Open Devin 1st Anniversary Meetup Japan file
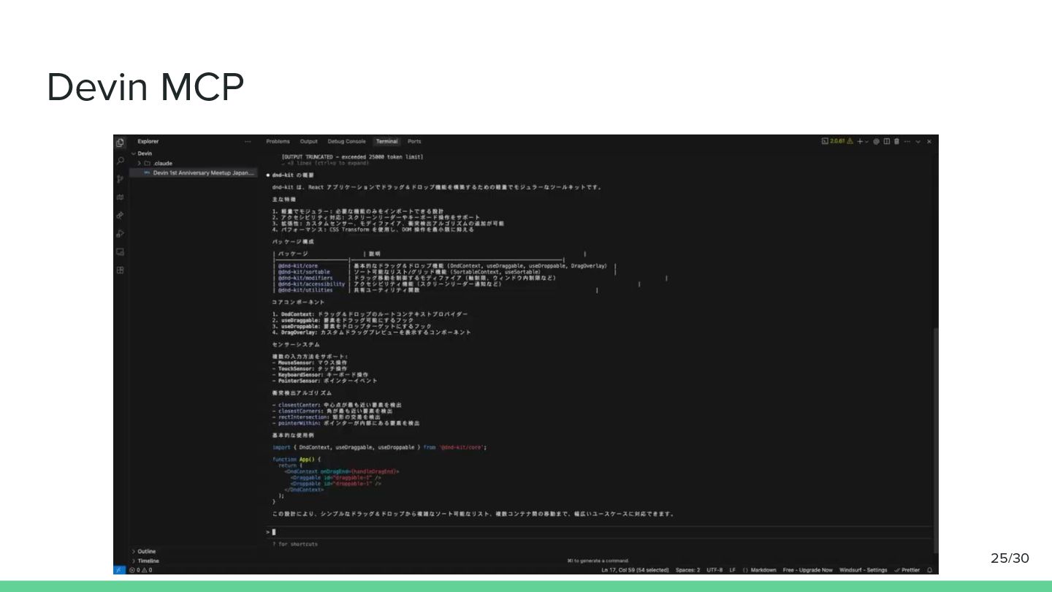The width and height of the screenshot is (1052, 592). pos(194,173)
